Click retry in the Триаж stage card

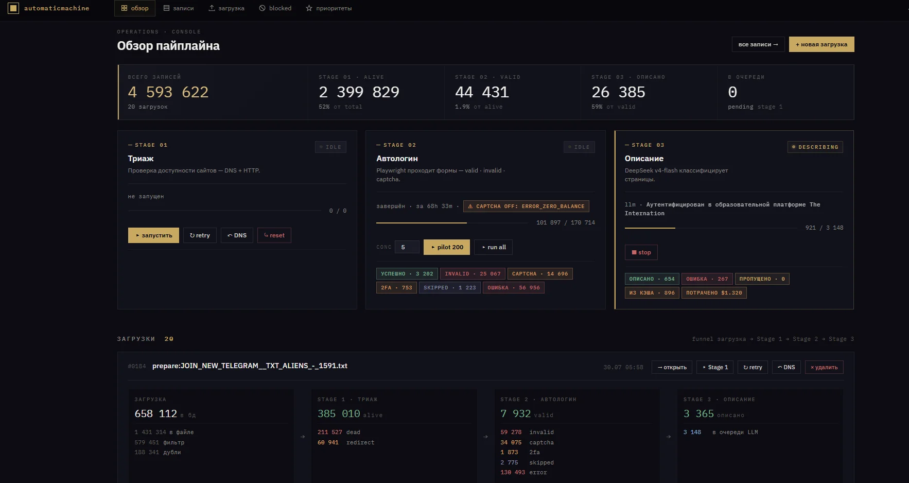pos(200,235)
